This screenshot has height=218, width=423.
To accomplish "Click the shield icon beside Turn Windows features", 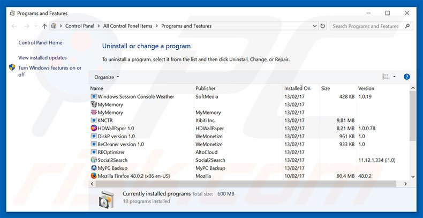I will tap(12, 67).
